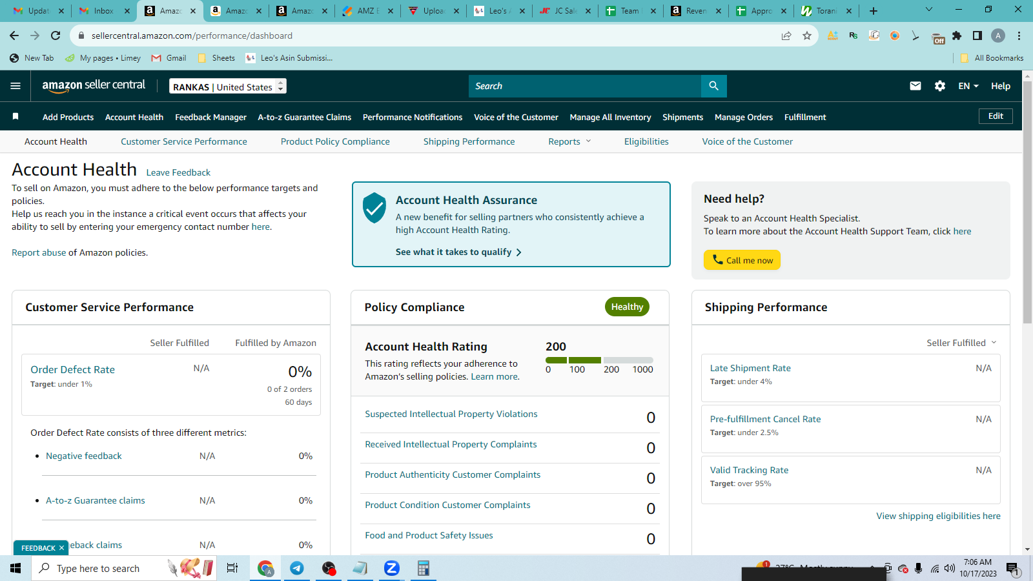Viewport: 1033px width, 581px height.
Task: Open the Report abuse link
Action: pyautogui.click(x=39, y=252)
